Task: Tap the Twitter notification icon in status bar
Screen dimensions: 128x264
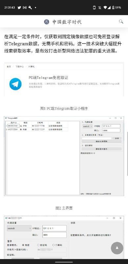Action: tap(19, 8)
